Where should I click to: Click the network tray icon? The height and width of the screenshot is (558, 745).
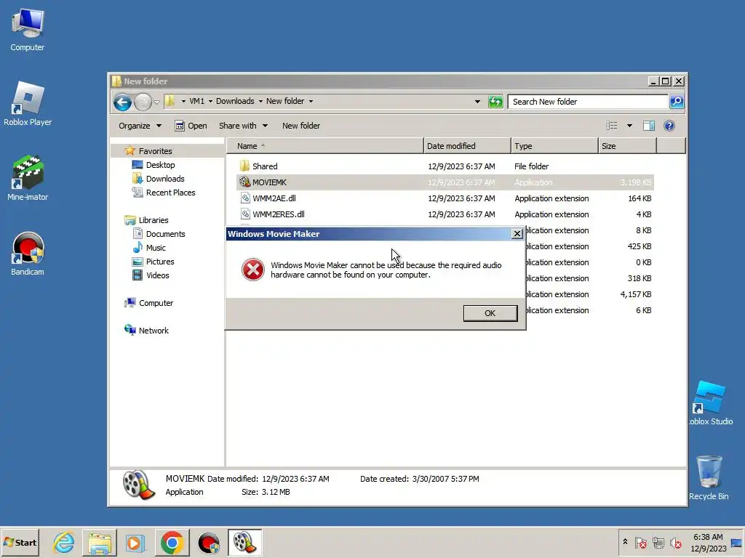click(658, 542)
